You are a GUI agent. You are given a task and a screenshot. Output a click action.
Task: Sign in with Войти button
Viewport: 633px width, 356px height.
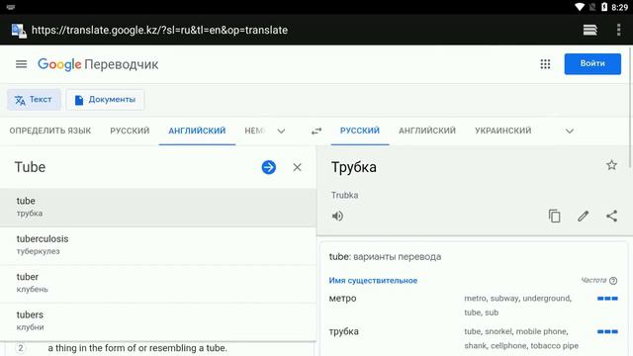[x=592, y=63]
